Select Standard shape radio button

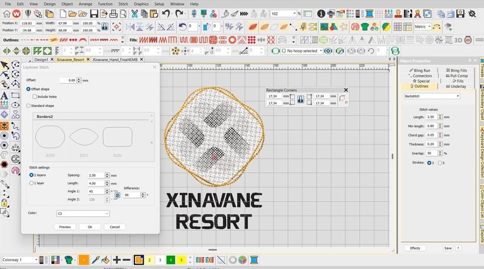[28, 106]
